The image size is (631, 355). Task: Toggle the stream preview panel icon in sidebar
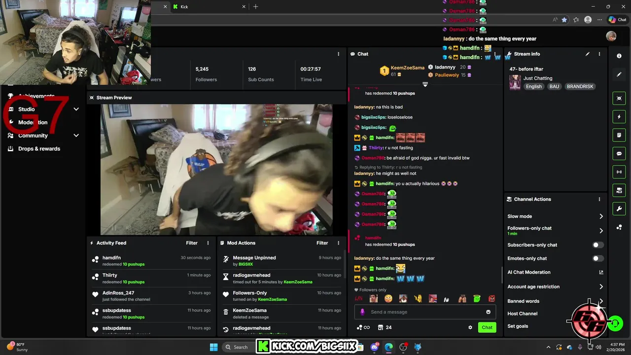(x=619, y=99)
